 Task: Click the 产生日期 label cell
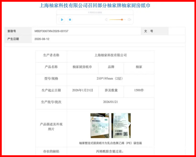(18, 39)
